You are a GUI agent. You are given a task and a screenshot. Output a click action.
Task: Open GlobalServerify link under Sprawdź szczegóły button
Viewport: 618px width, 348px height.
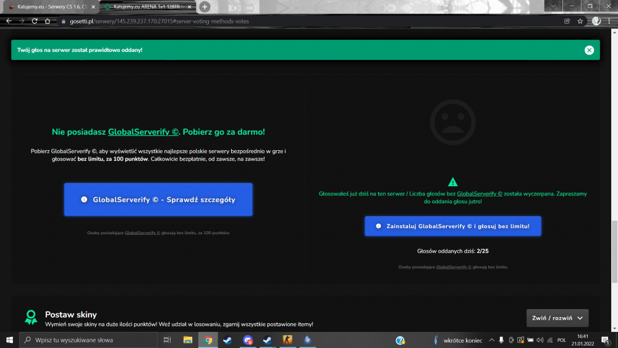tap(142, 233)
